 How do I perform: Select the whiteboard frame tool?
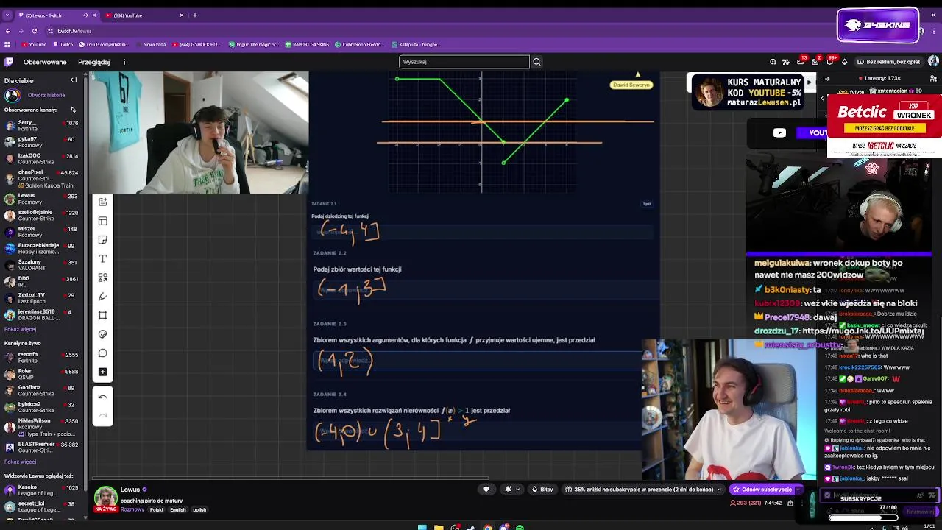pyautogui.click(x=102, y=315)
